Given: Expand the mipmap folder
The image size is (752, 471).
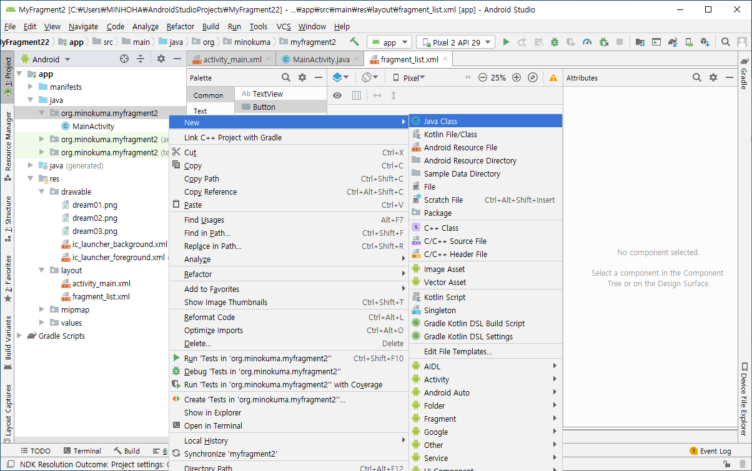Looking at the screenshot, I should pos(42,309).
